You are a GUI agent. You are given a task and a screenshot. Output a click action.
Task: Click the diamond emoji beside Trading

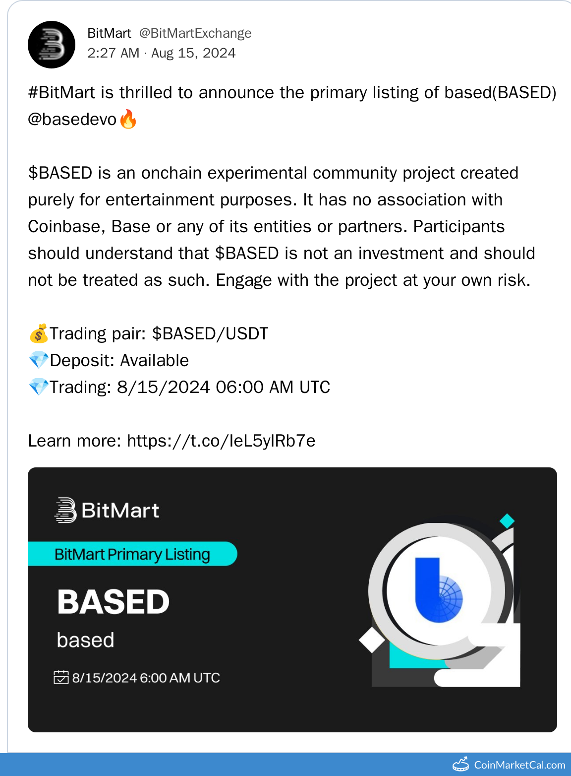point(39,387)
